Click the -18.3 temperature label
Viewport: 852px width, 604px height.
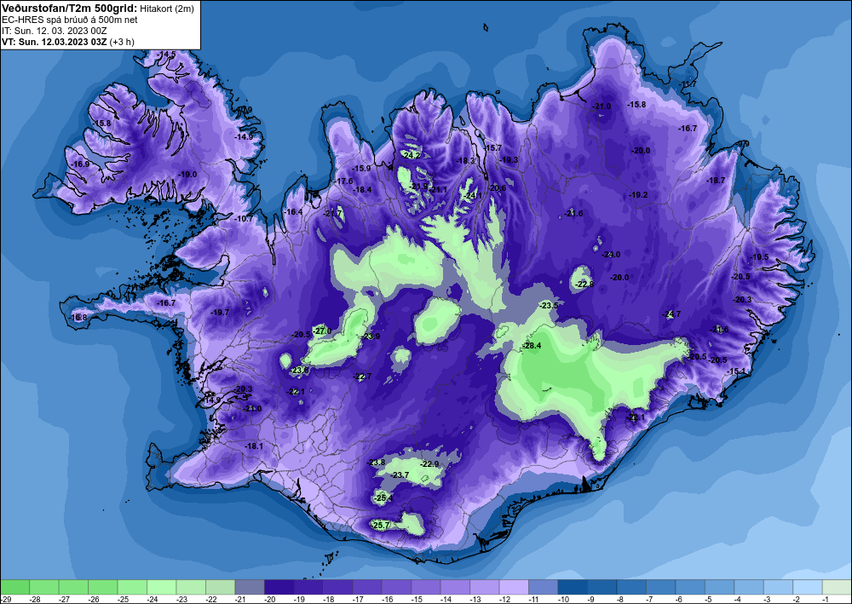pos(465,161)
